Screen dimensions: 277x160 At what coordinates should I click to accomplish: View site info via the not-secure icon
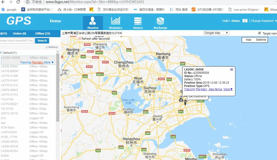(27, 2)
